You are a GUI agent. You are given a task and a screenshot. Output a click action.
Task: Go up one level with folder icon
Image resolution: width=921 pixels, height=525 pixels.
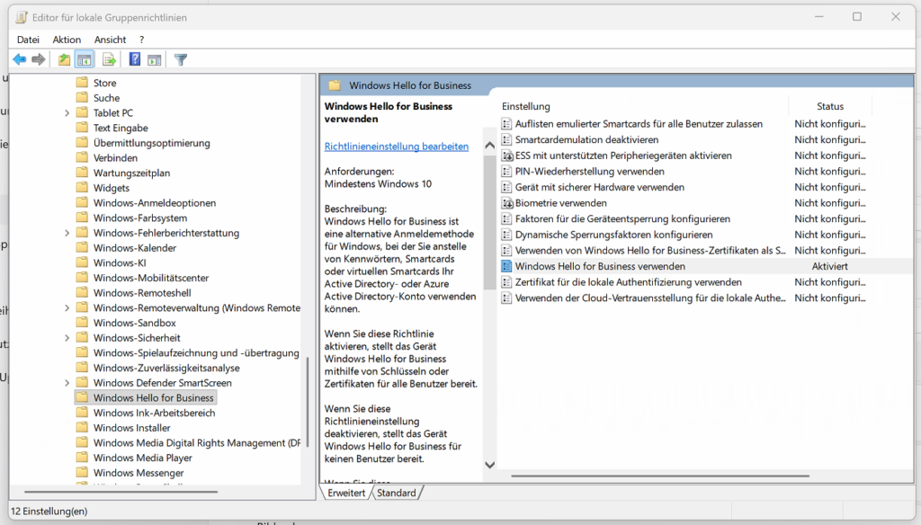click(x=64, y=59)
